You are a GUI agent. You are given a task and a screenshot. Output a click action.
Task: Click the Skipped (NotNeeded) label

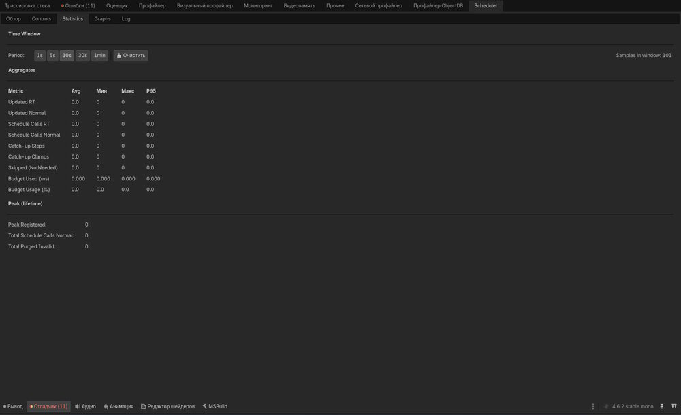pyautogui.click(x=33, y=167)
